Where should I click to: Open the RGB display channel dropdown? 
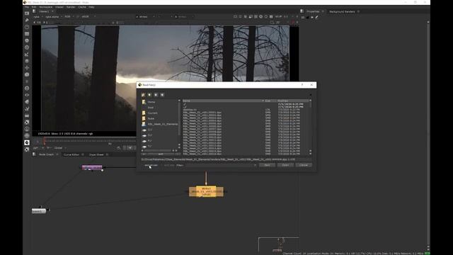coord(69,17)
